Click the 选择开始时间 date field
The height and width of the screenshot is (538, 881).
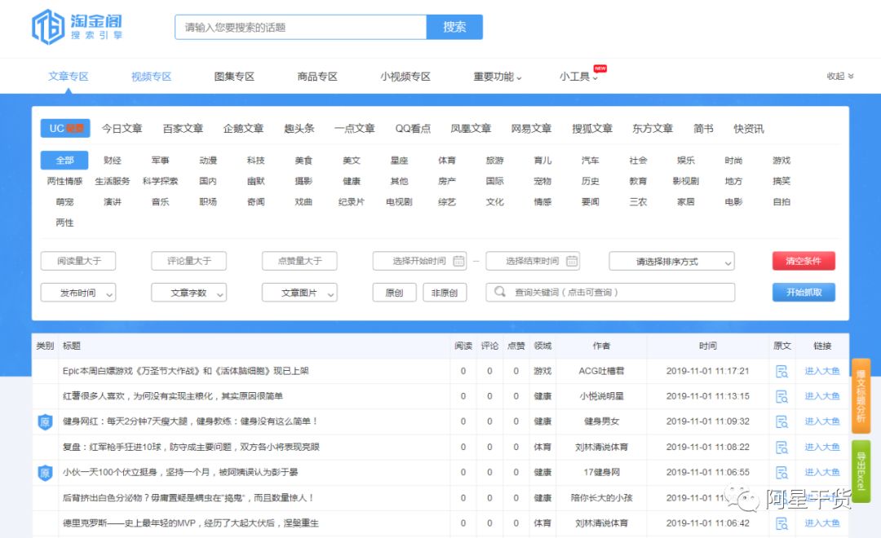point(419,261)
